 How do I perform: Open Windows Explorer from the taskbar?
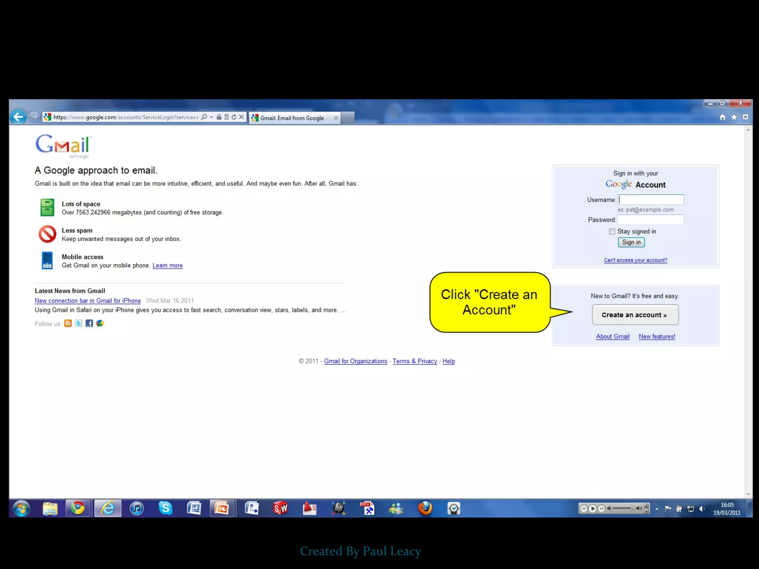coord(50,508)
